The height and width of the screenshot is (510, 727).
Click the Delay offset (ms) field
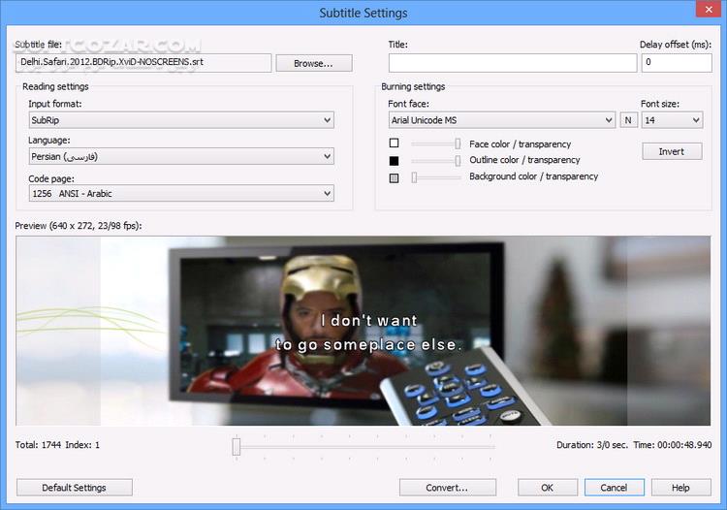click(x=677, y=63)
